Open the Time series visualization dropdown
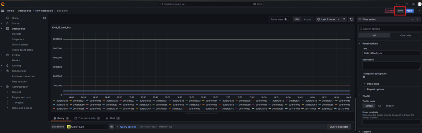Image resolution: width=422 pixels, height=133 pixels. click(386, 19)
